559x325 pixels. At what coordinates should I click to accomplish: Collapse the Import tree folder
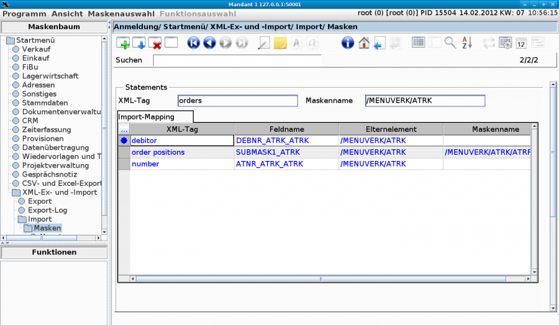tap(22, 219)
